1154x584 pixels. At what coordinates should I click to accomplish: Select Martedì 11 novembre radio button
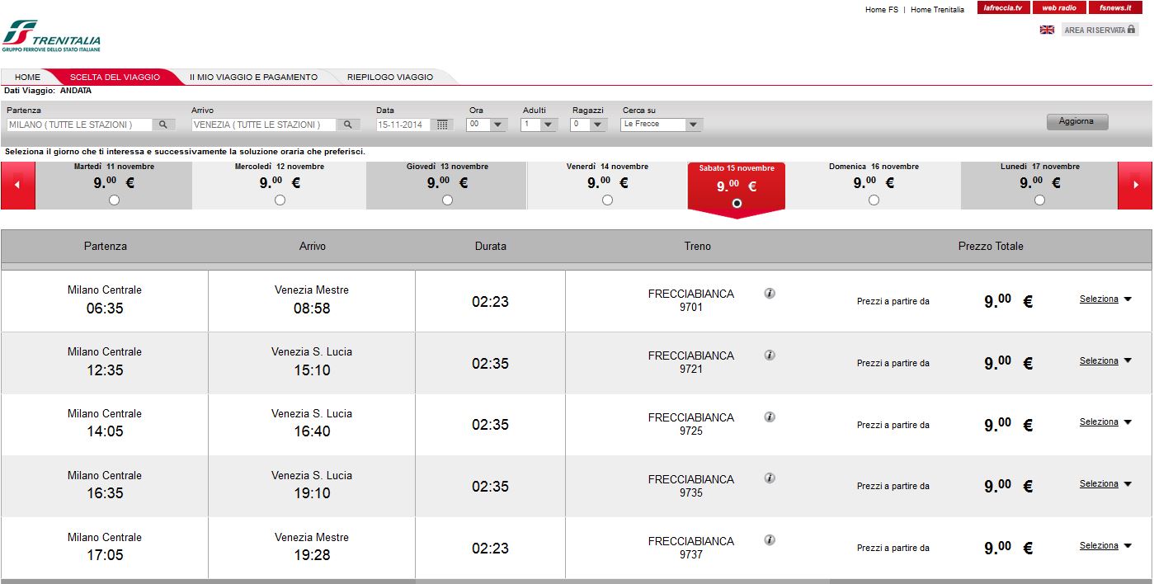pyautogui.click(x=114, y=200)
